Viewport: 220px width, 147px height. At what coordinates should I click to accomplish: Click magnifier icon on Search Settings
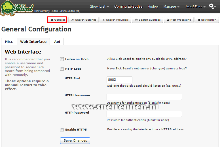(x=73, y=20)
